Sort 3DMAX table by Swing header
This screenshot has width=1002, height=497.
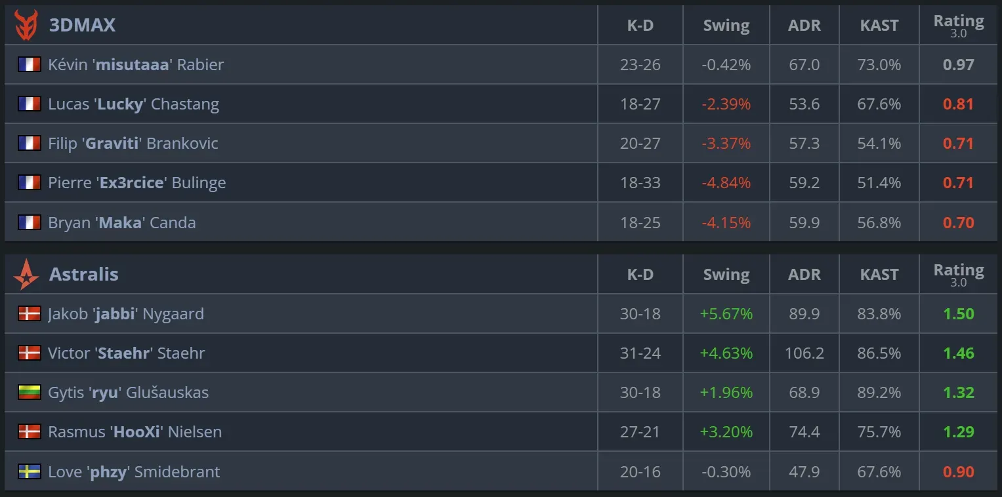click(x=726, y=26)
